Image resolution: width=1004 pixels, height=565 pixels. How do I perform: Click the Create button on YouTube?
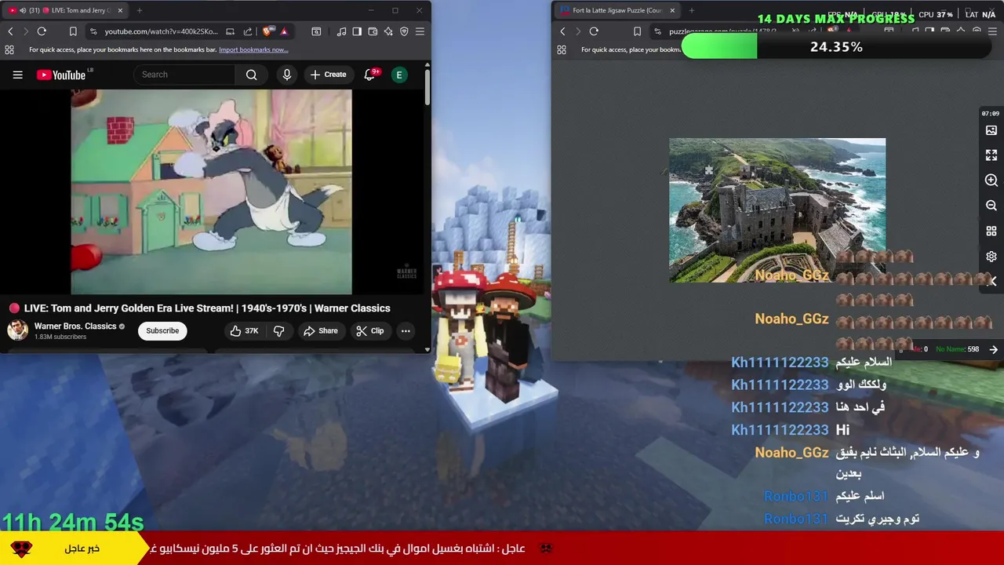328,75
